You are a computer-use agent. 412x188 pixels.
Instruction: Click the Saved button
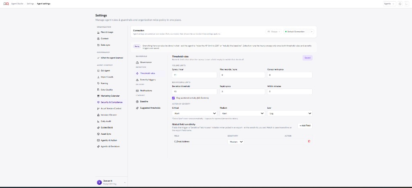click(307, 58)
